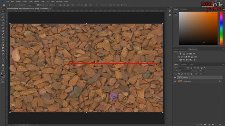The height and width of the screenshot is (126, 225).
Task: Select the Eyedropper tool
Action: (3, 28)
